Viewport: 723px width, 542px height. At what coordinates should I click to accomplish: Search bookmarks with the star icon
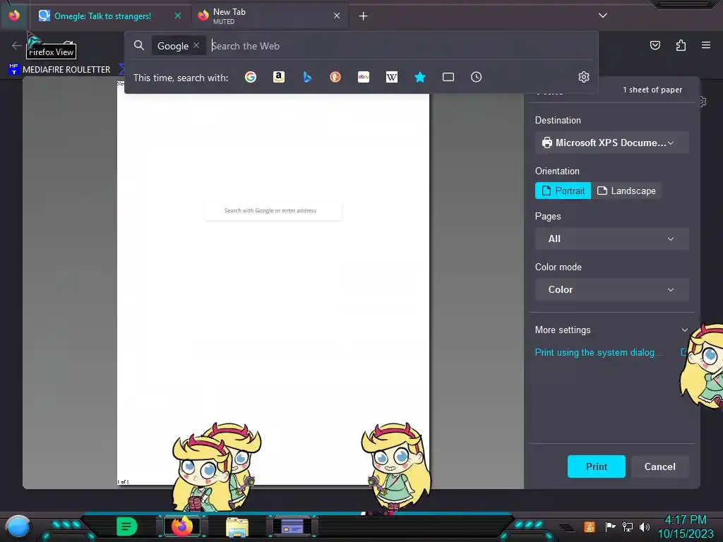pyautogui.click(x=419, y=77)
